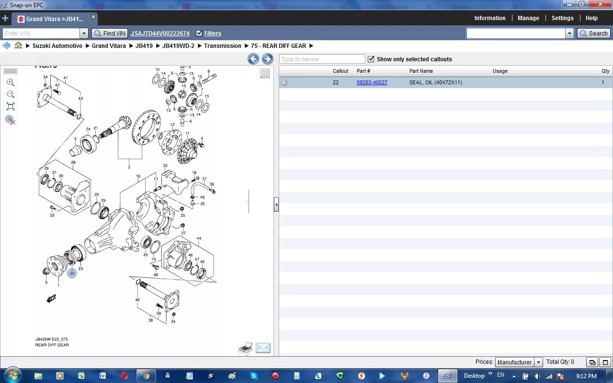Open JB419WD-2 breadcrumb

[178, 46]
